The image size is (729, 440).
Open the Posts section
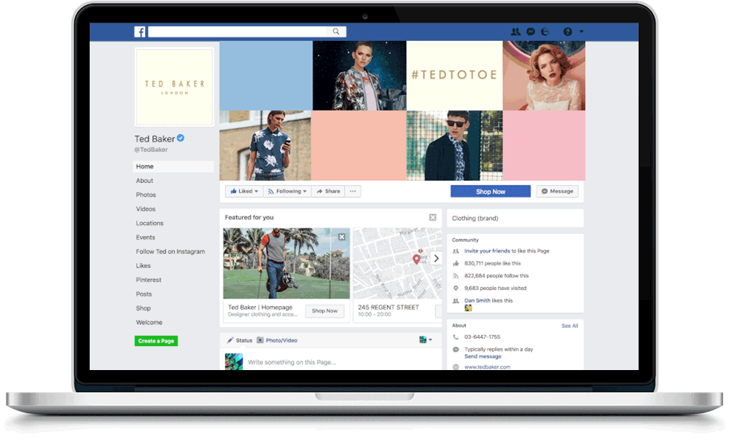tap(144, 294)
